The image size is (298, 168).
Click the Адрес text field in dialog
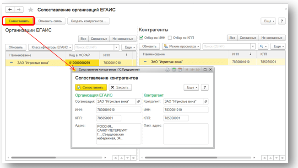pos(119,134)
